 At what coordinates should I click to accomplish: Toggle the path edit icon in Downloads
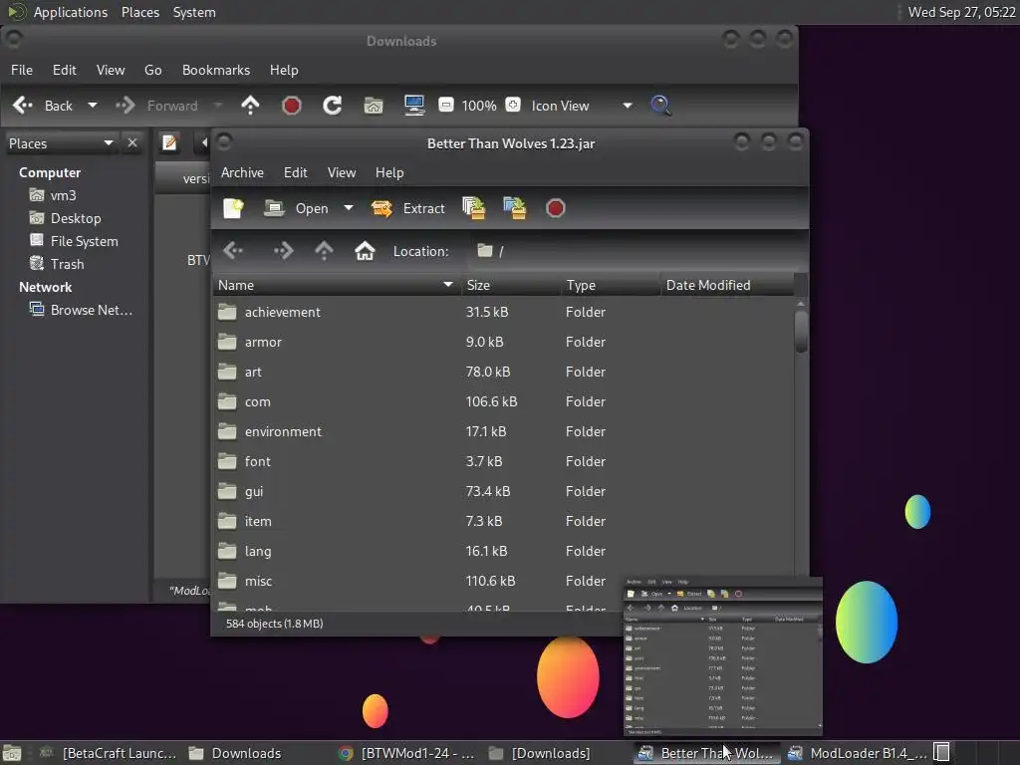pos(169,142)
